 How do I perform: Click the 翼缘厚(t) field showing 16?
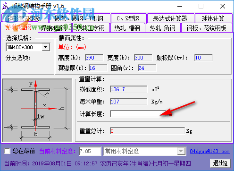coord(98,68)
